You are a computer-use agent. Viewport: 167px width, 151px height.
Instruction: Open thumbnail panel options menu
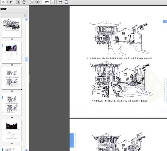1,15
